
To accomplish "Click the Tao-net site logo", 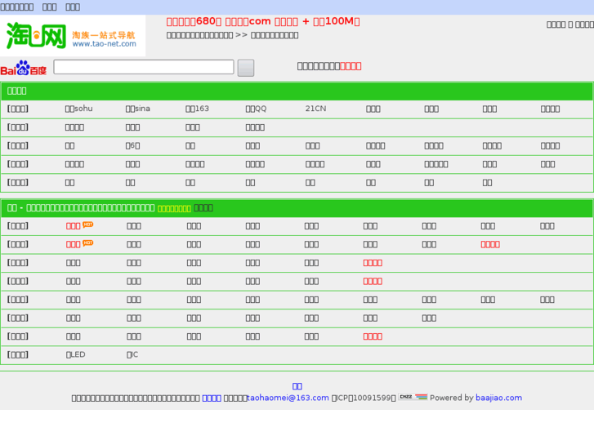I will [x=72, y=36].
